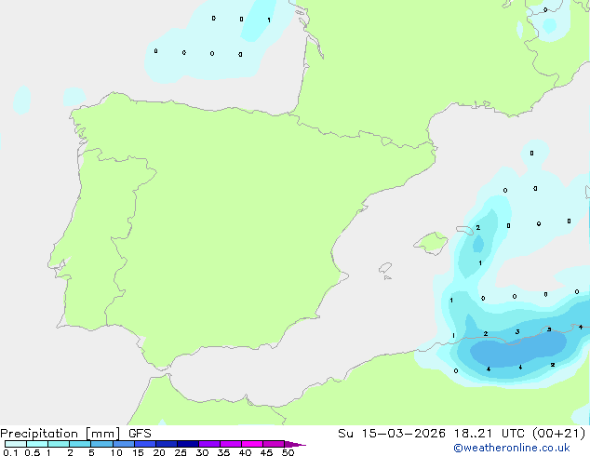Open the weatheronline.co.uk link
The height and width of the screenshot is (456, 590).
[x=512, y=449]
